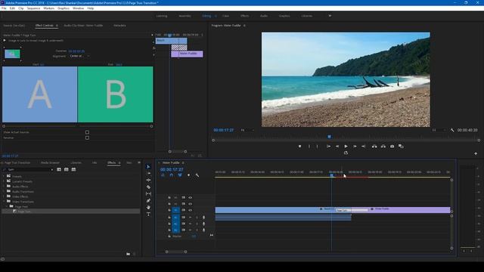Filter effects by 32-bit Color icon
Screen dimensions: 484x272
67,169
